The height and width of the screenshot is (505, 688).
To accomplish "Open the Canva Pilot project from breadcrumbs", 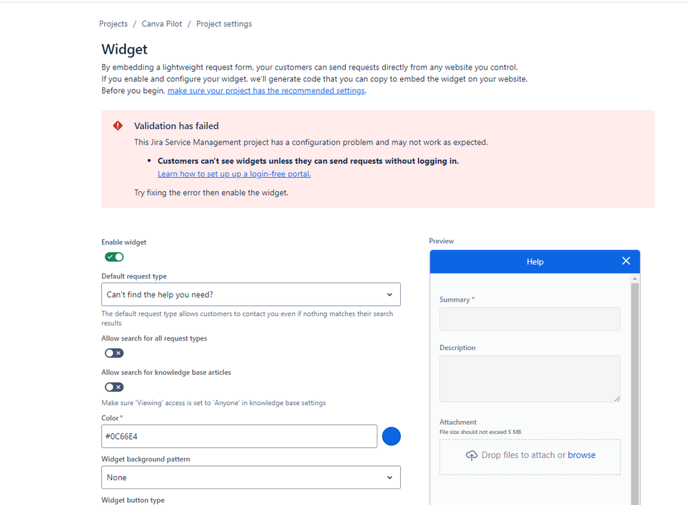I will (x=161, y=23).
